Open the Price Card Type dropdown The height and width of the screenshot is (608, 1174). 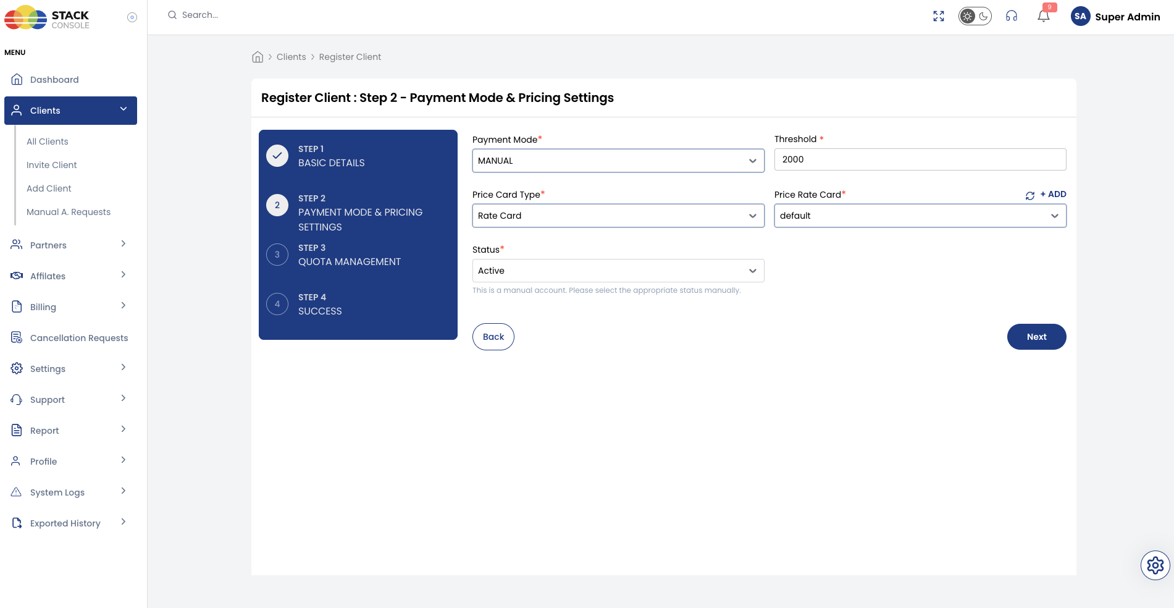[x=618, y=216]
